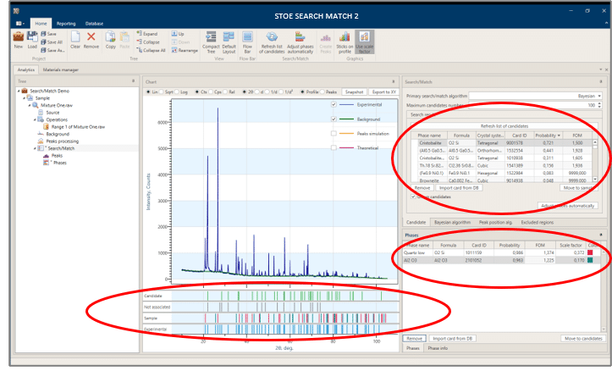Collapse the Operations tree node

35,120
